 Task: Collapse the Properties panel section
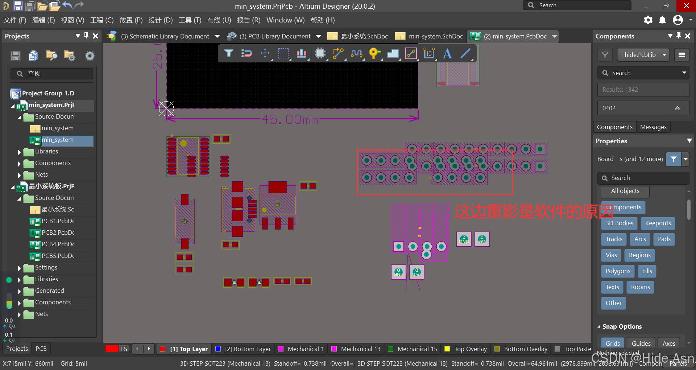tap(689, 141)
